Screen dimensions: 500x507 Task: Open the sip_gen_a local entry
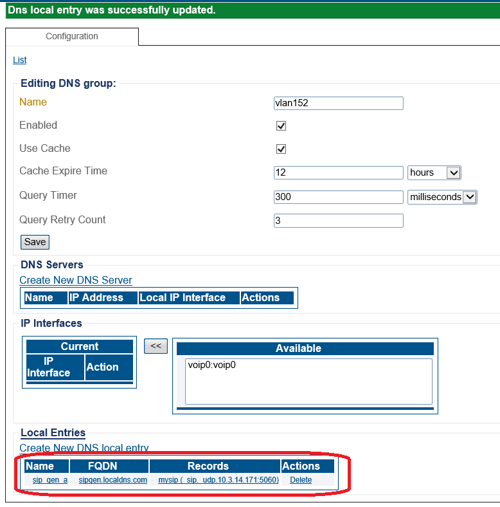[x=49, y=480]
